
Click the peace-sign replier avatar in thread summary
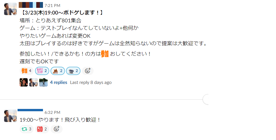click(x=24, y=82)
